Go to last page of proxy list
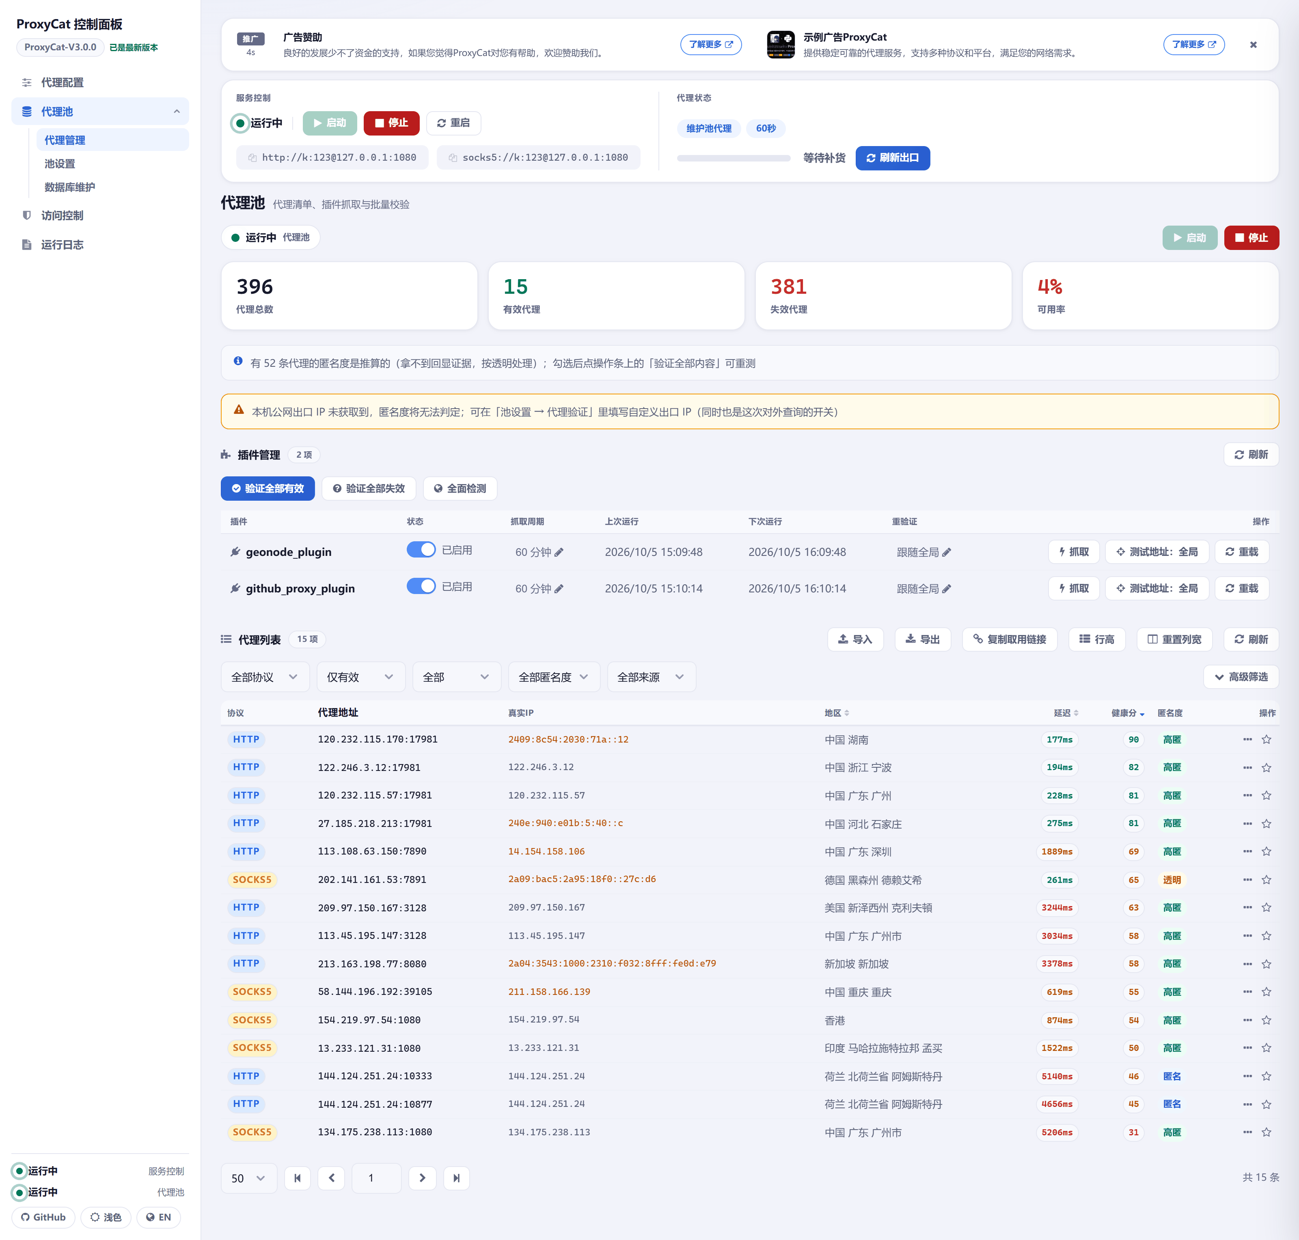Viewport: 1299px width, 1240px height. [x=456, y=1178]
